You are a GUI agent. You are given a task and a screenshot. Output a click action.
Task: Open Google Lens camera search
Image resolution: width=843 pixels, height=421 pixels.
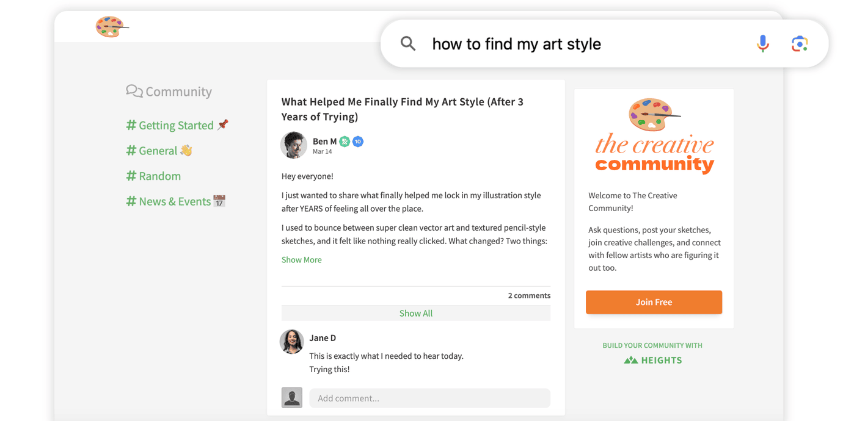pyautogui.click(x=800, y=43)
